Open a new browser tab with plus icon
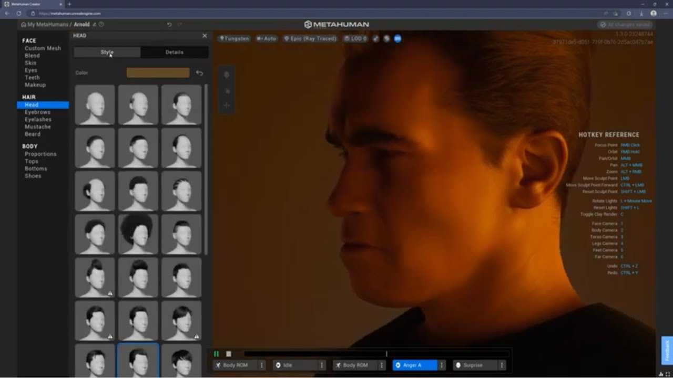673x378 pixels. (69, 4)
